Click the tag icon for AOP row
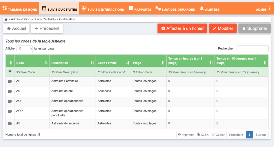This screenshot has width=274, height=147. (10, 111)
